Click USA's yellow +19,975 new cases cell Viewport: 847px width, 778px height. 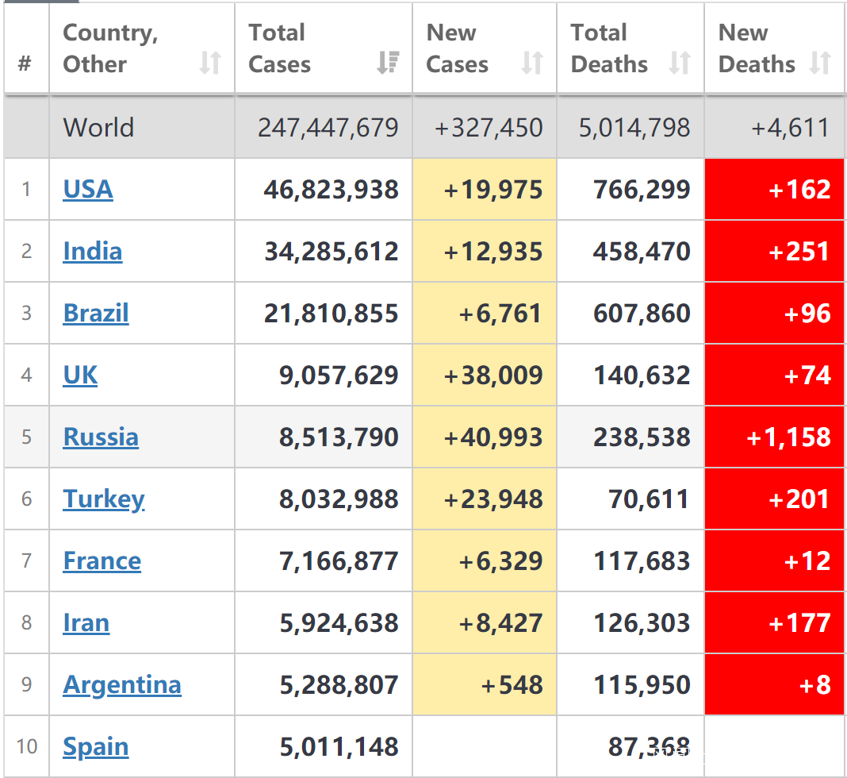coord(492,190)
